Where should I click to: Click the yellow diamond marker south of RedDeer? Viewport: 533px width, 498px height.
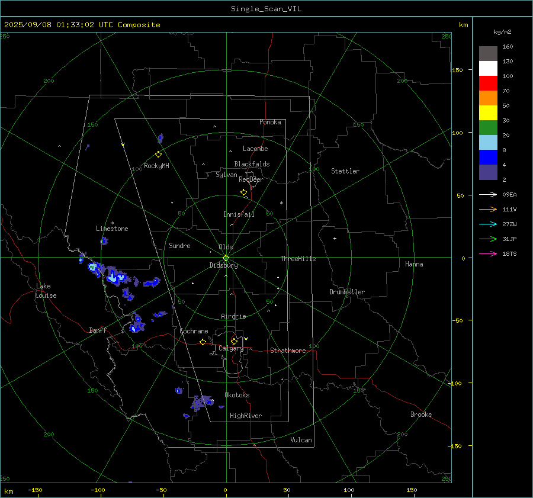point(243,192)
